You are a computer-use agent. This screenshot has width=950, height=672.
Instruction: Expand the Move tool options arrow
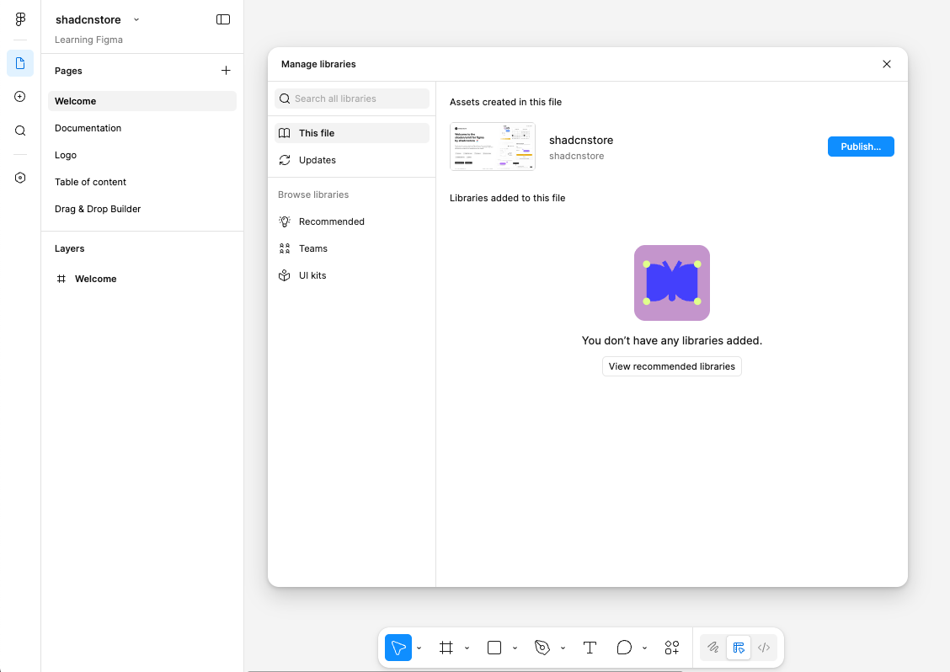click(x=419, y=648)
